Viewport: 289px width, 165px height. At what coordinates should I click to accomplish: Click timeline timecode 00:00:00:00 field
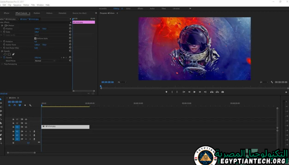(x=15, y=102)
